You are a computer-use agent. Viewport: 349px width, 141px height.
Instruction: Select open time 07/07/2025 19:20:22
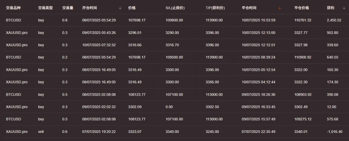coord(99,132)
